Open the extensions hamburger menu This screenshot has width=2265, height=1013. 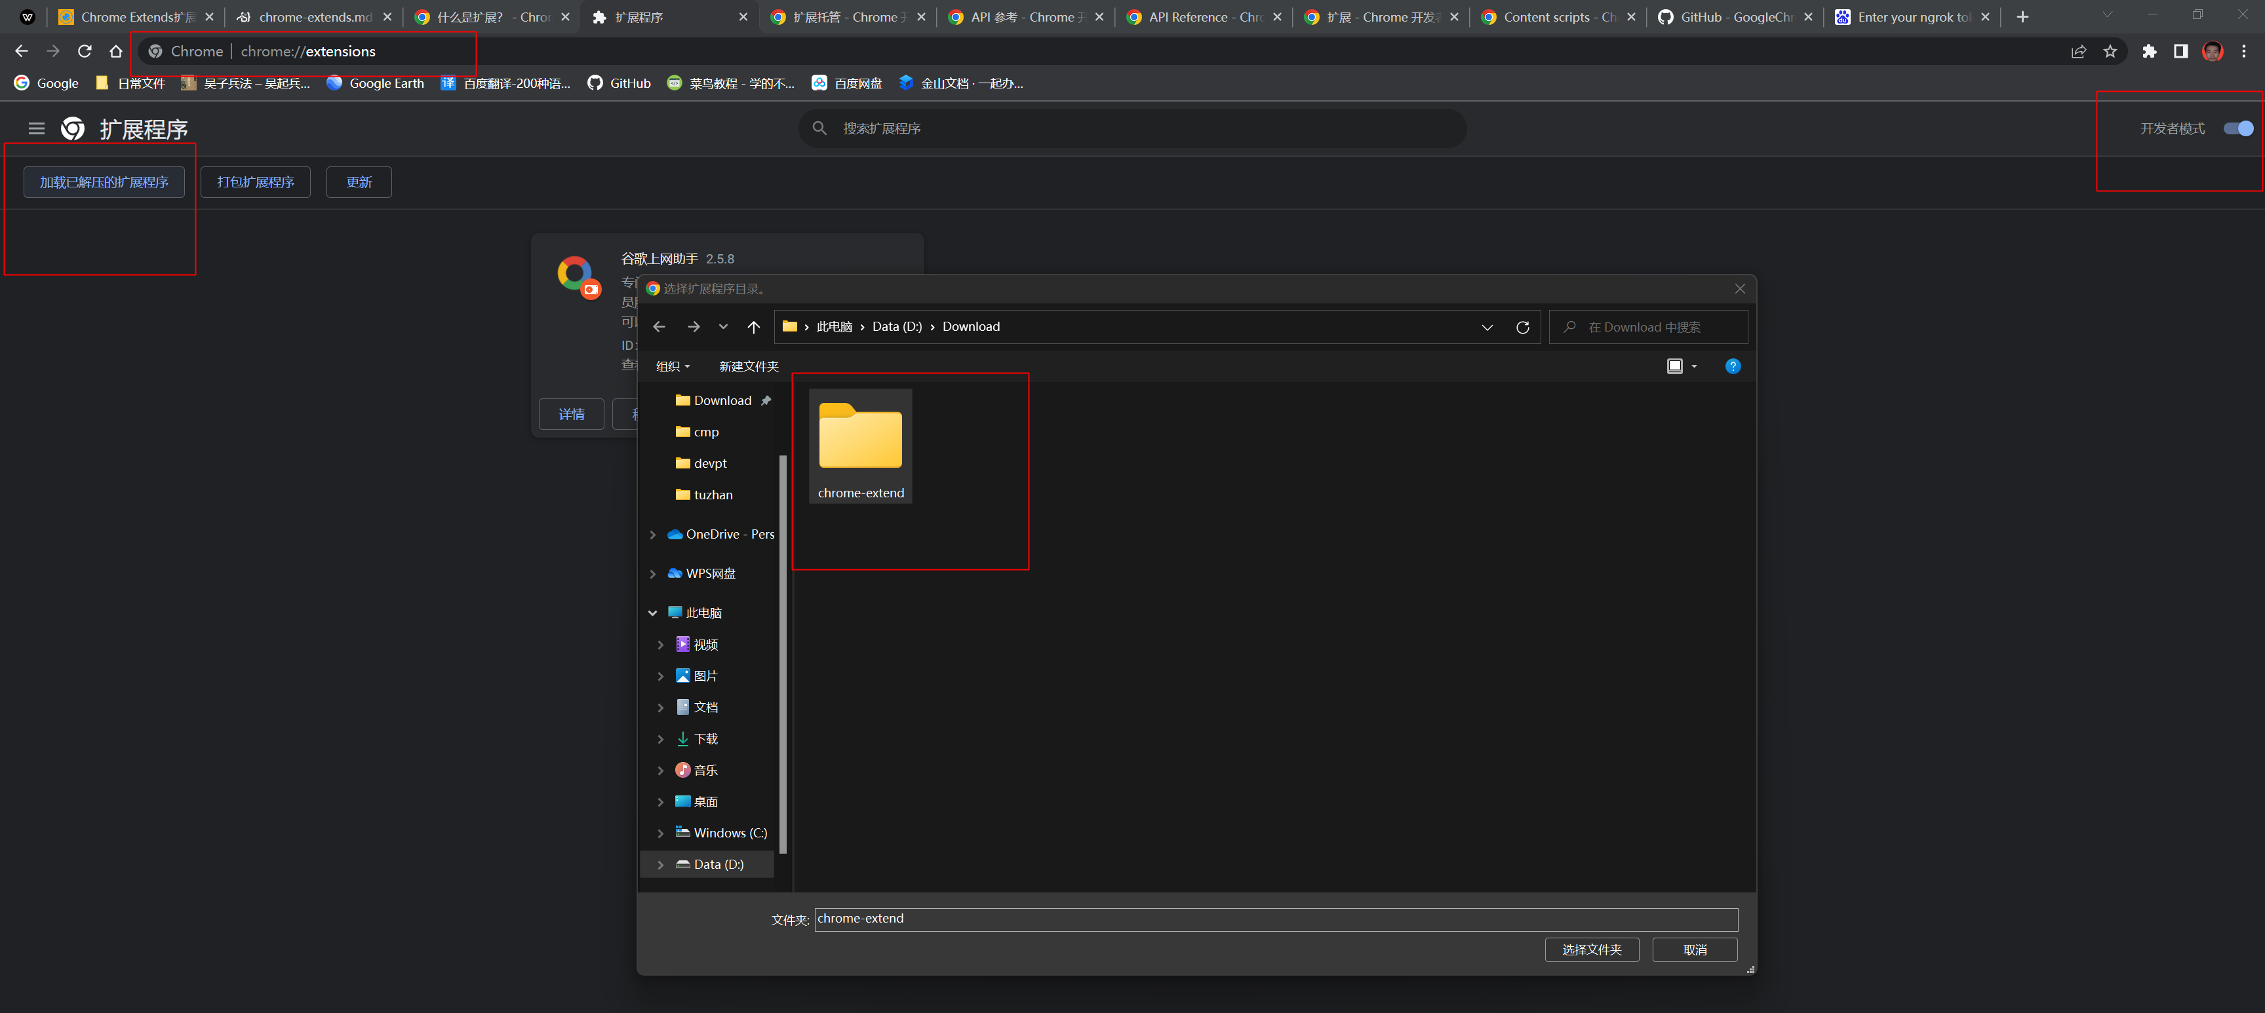tap(36, 129)
